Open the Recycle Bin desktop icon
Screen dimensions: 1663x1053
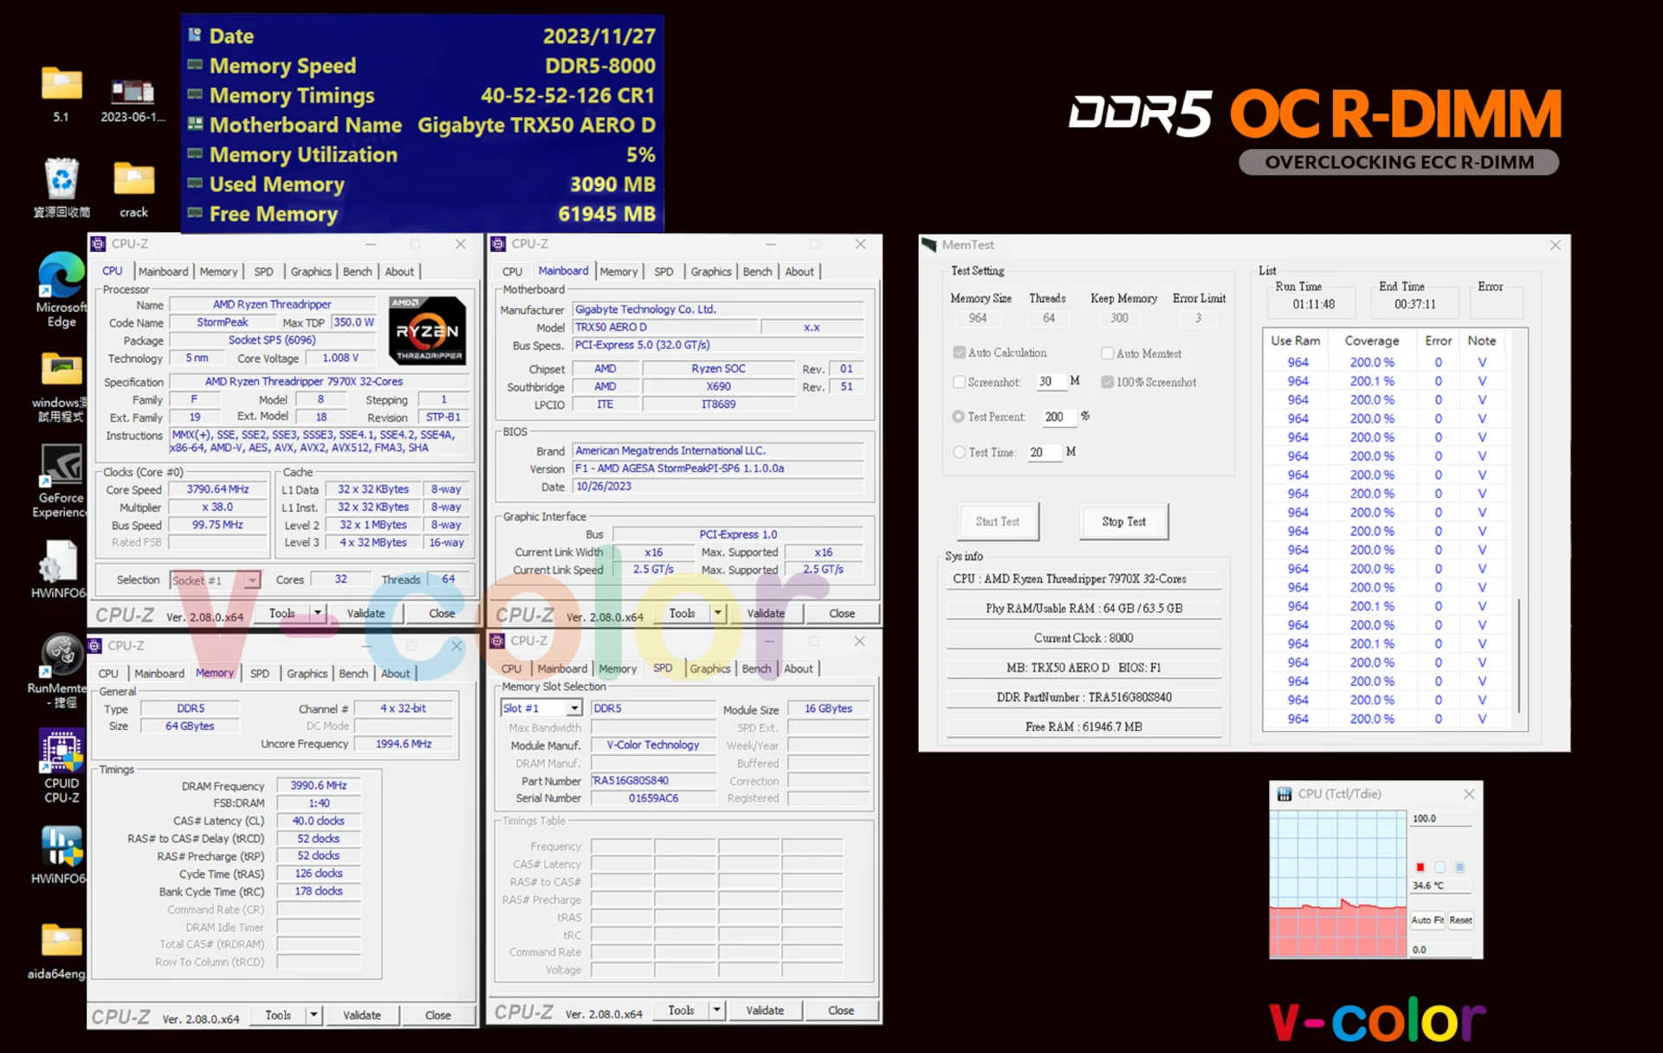click(x=61, y=180)
